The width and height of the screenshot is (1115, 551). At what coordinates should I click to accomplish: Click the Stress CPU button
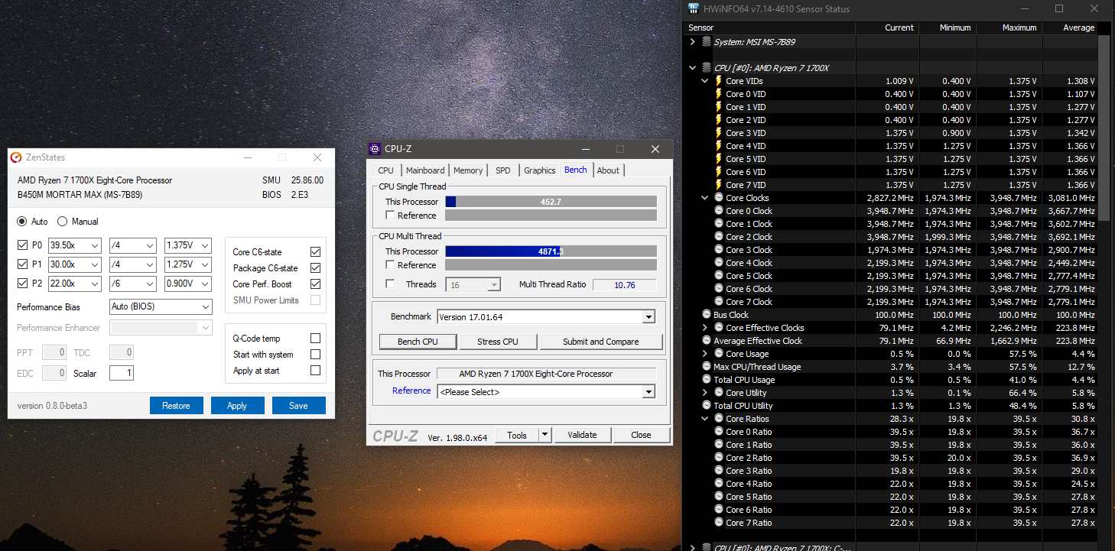[498, 342]
